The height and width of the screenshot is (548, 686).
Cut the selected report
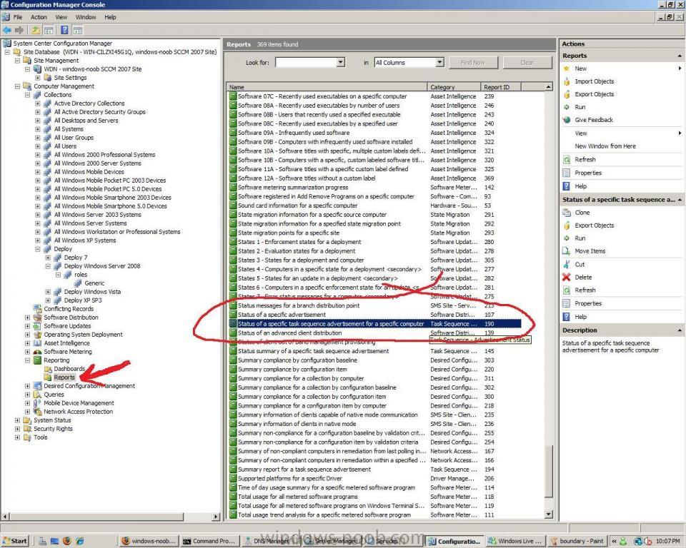click(x=580, y=265)
